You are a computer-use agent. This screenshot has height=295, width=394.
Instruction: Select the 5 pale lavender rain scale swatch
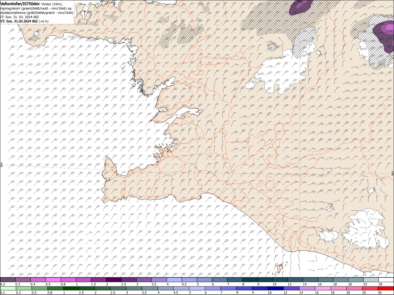pyautogui.click(x=197, y=289)
